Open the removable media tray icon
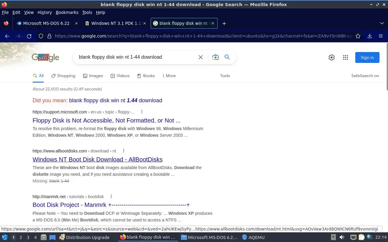The image size is (388, 242). pyautogui.click(x=333, y=237)
